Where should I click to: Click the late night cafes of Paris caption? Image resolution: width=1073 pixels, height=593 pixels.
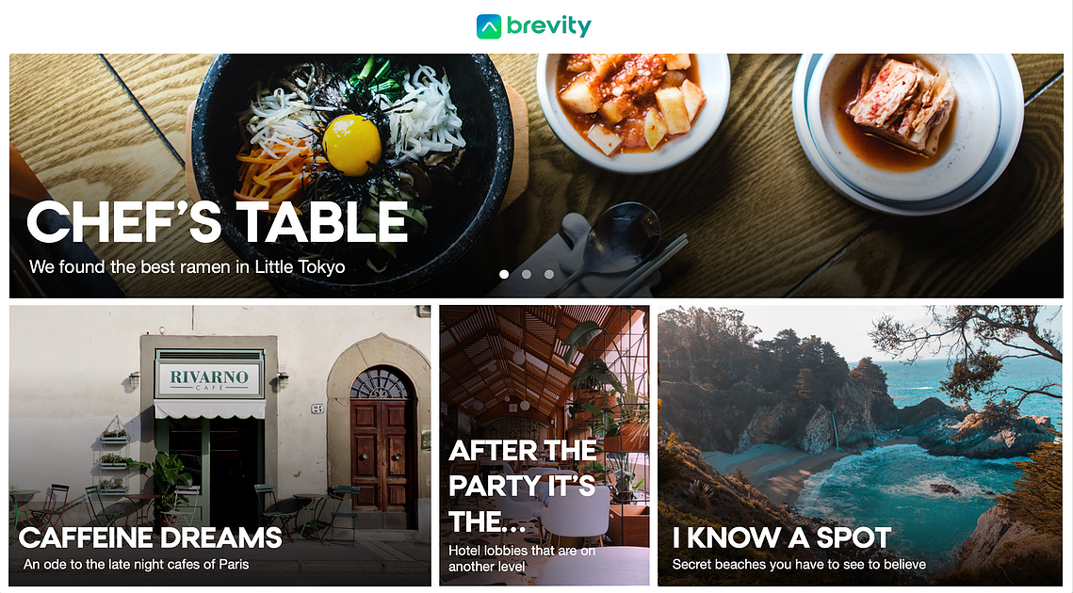click(x=137, y=564)
